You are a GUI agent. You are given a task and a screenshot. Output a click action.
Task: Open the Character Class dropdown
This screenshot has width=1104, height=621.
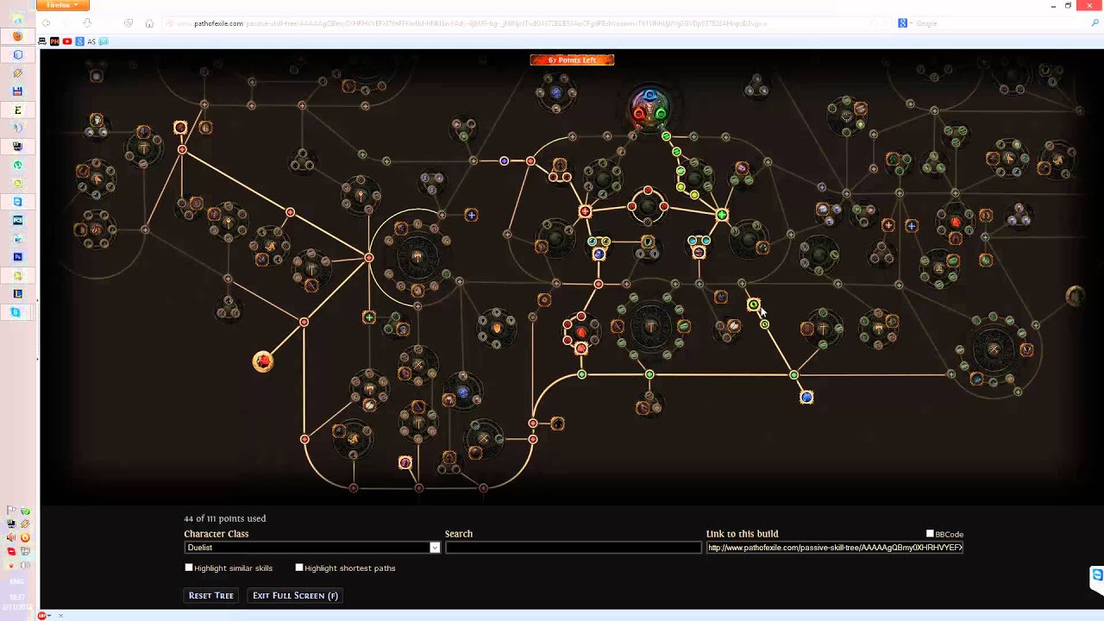coord(312,548)
